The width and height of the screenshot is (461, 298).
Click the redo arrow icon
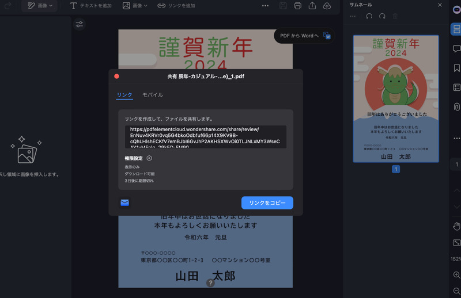[8, 6]
